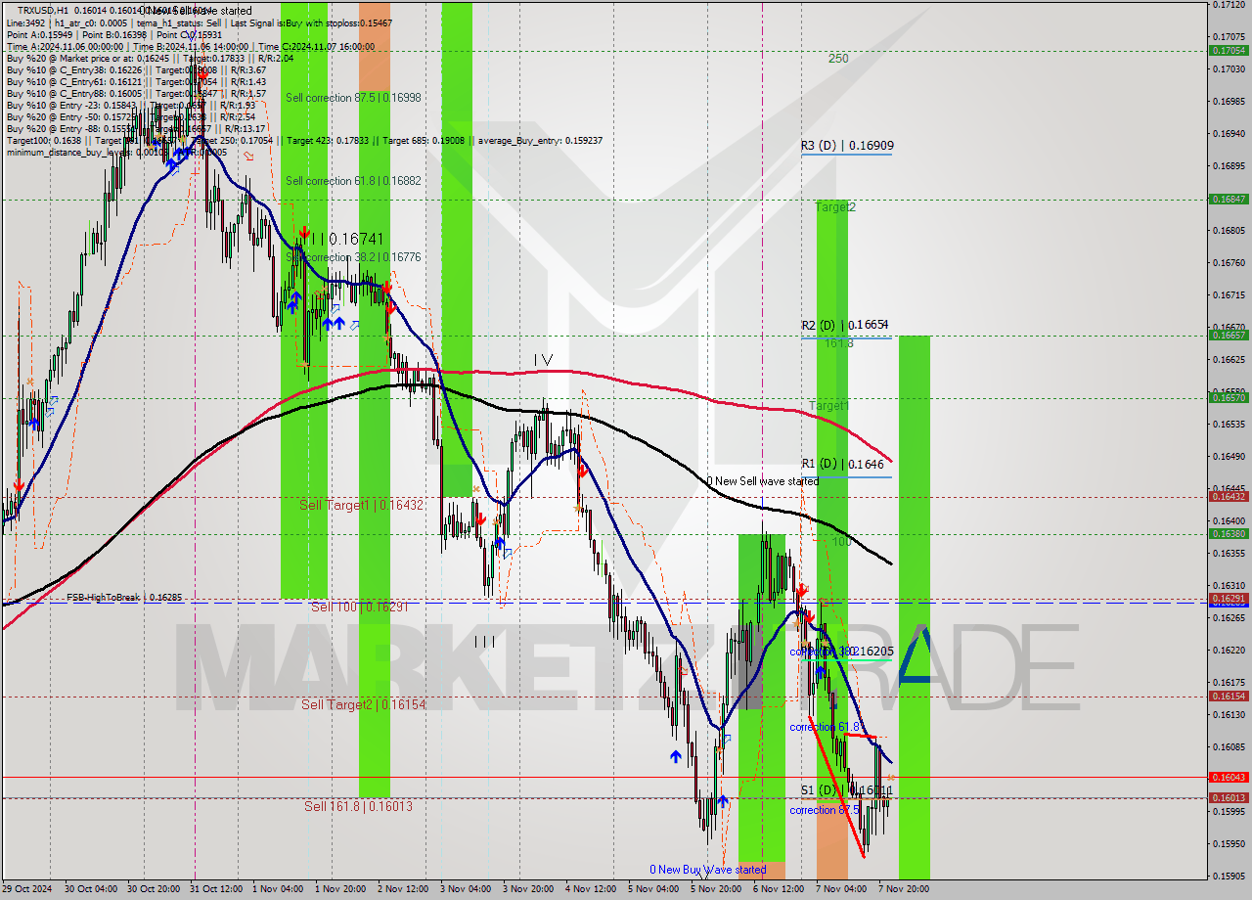
Task: Click the 0.16940 price axis value
Action: pyautogui.click(x=1229, y=133)
